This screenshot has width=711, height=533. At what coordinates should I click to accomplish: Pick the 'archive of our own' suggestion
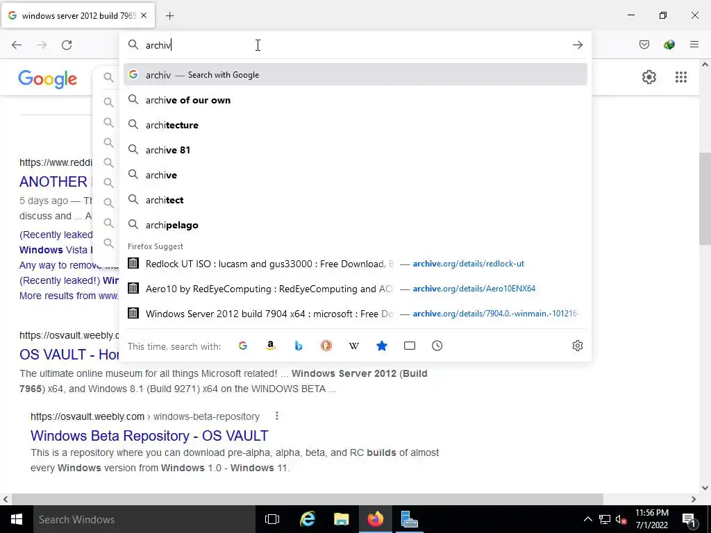click(355, 100)
